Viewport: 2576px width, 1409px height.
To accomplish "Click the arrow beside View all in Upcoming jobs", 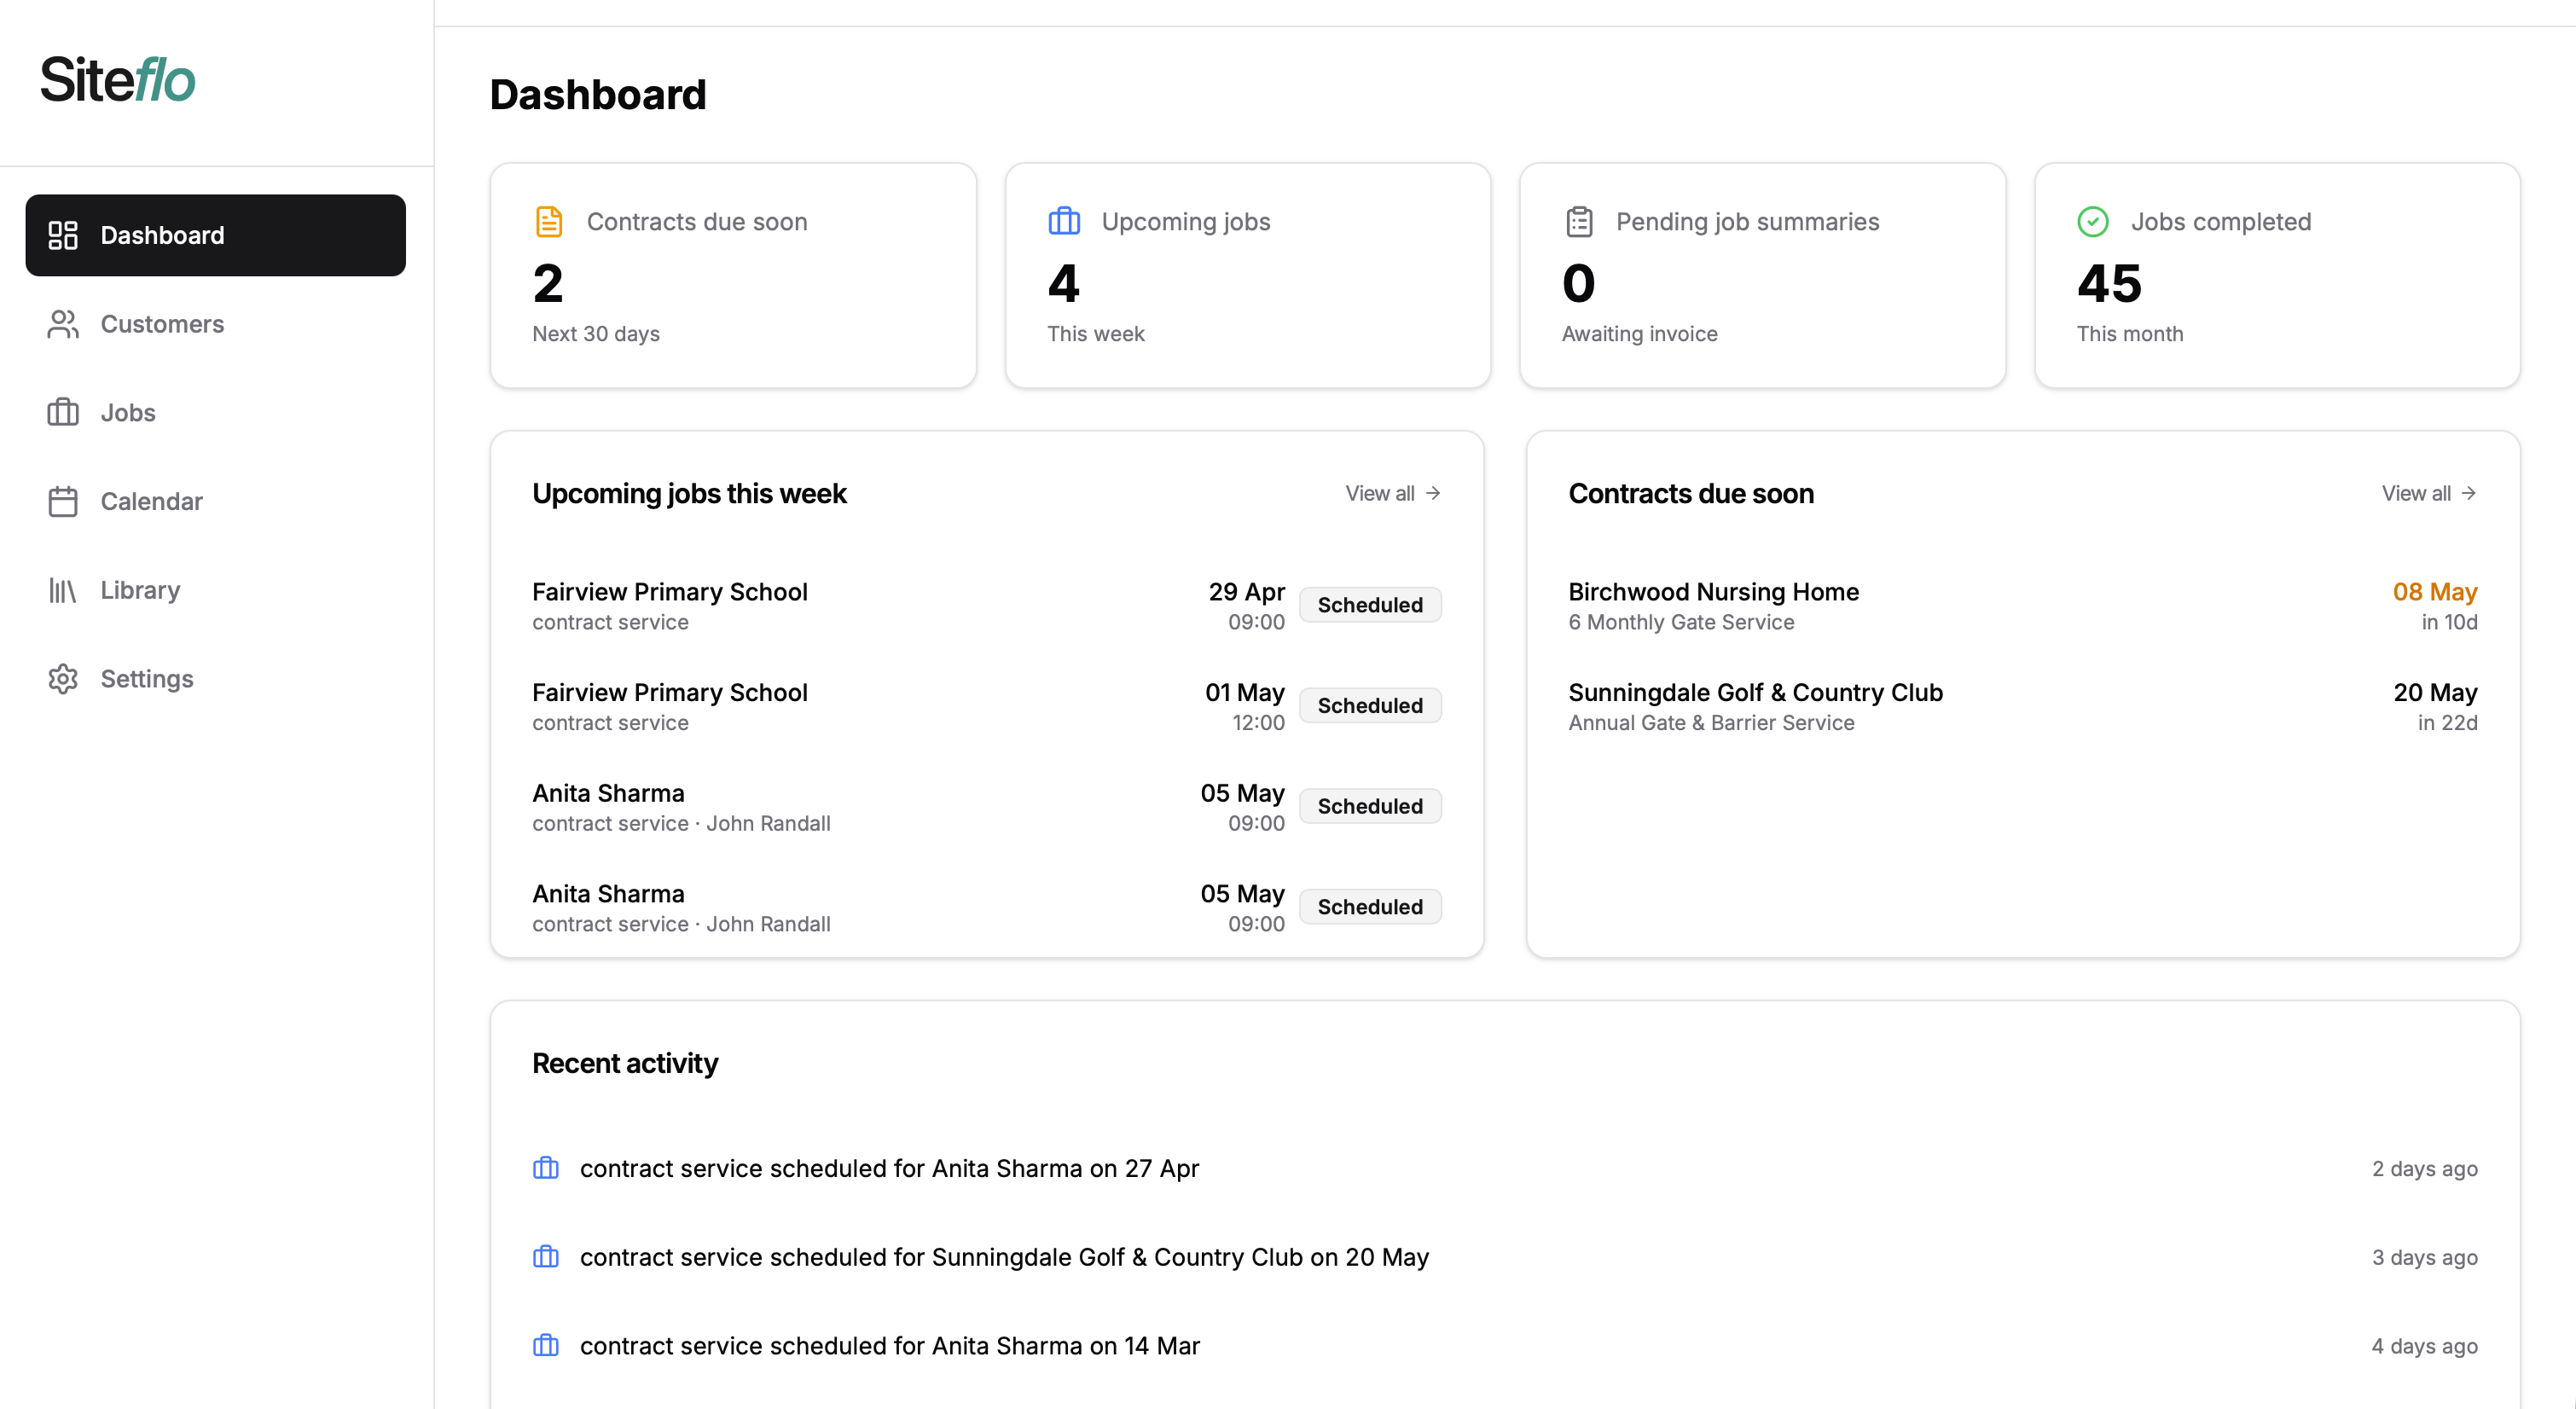I will (x=1433, y=493).
